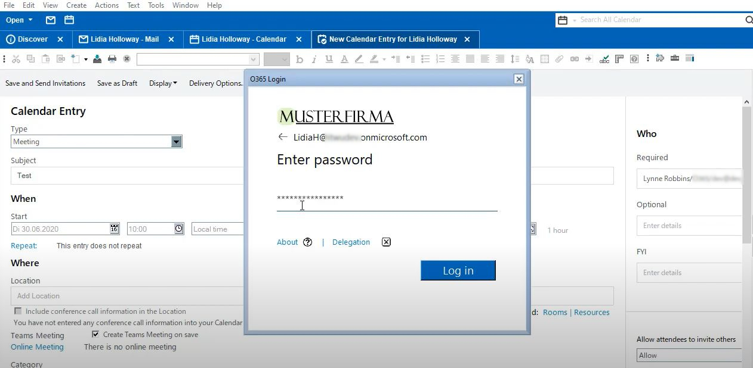
Task: Click the Cut scissors icon in toolbar
Action: [x=16, y=59]
